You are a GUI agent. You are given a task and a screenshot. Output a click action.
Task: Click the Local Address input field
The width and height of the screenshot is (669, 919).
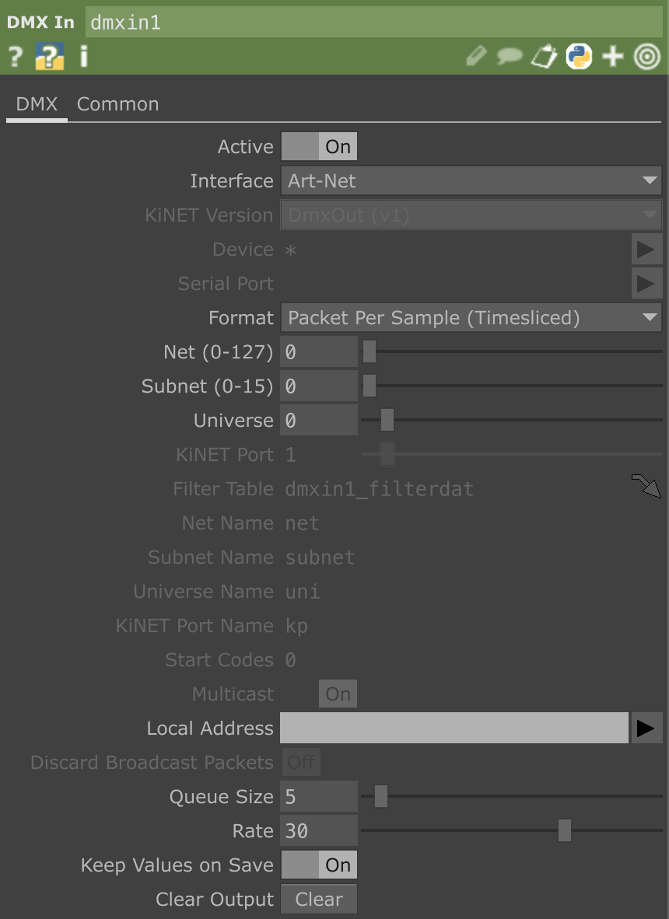coord(454,728)
